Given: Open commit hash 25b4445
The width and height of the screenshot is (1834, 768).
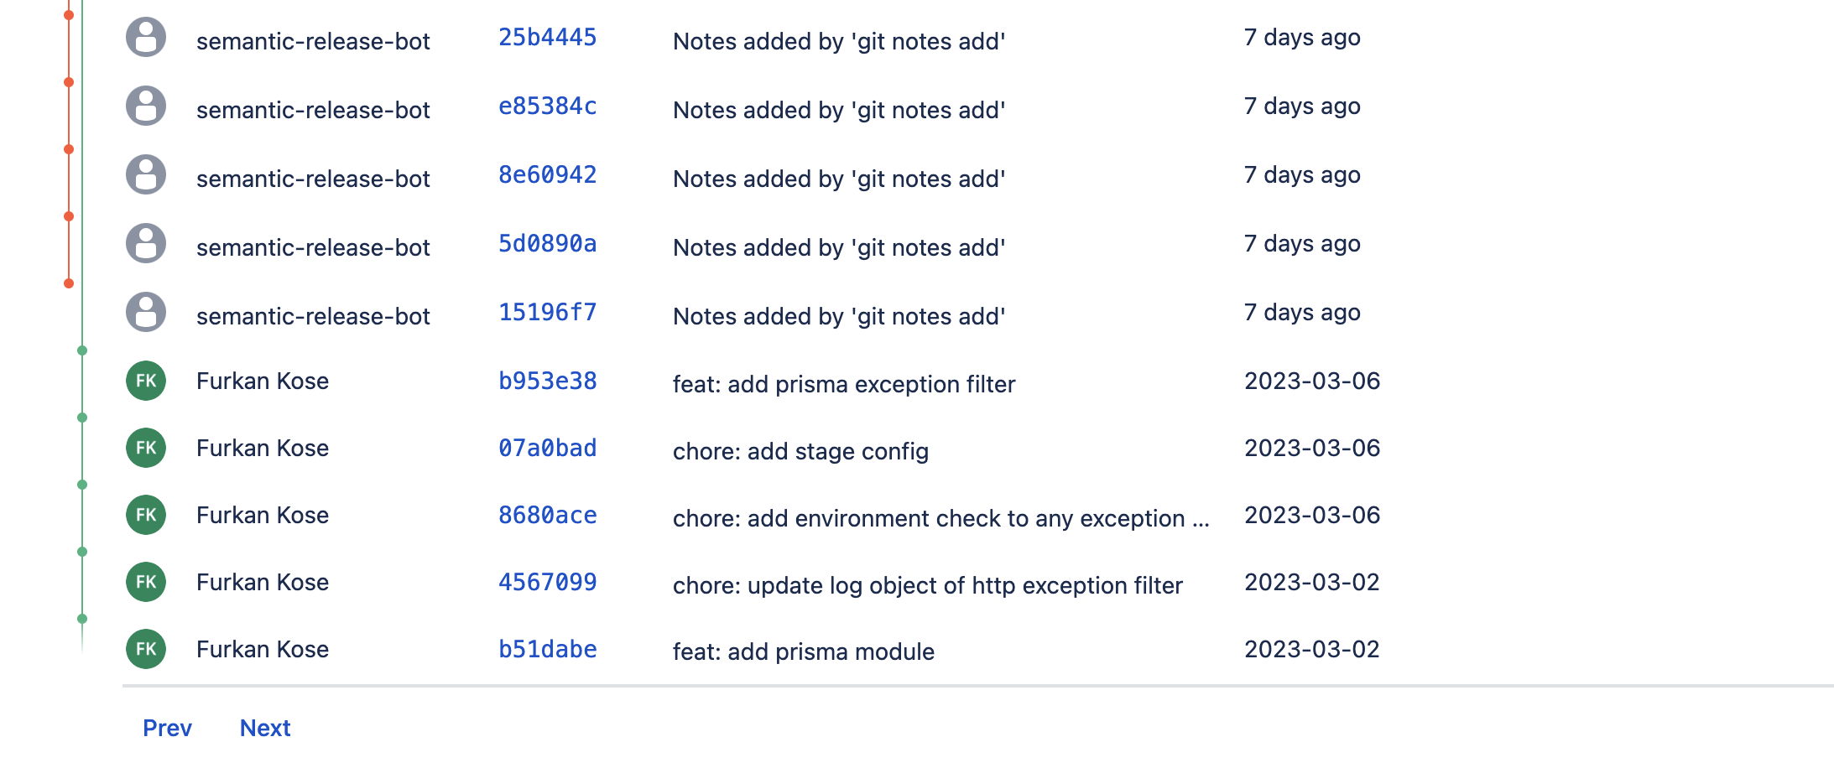Looking at the screenshot, I should (x=547, y=38).
